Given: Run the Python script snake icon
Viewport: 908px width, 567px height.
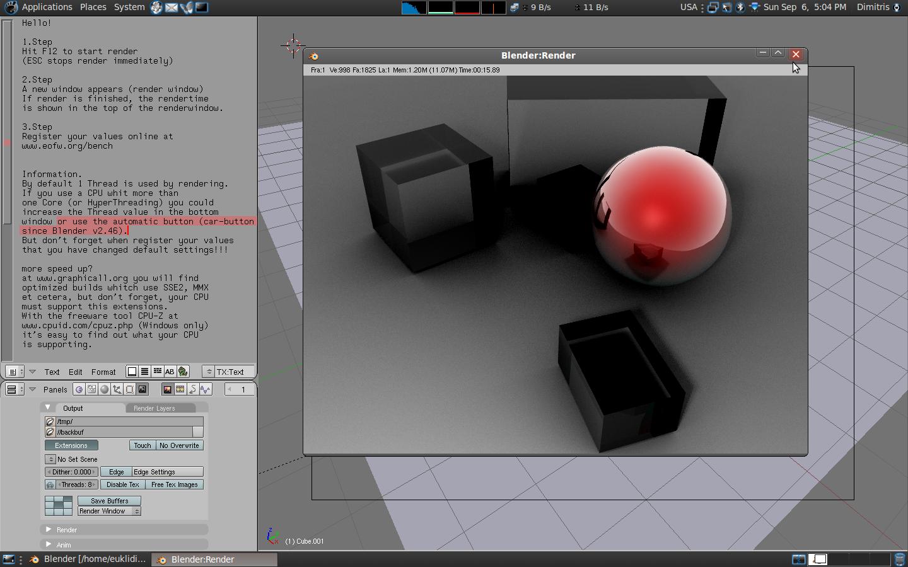Looking at the screenshot, I should coord(183,372).
